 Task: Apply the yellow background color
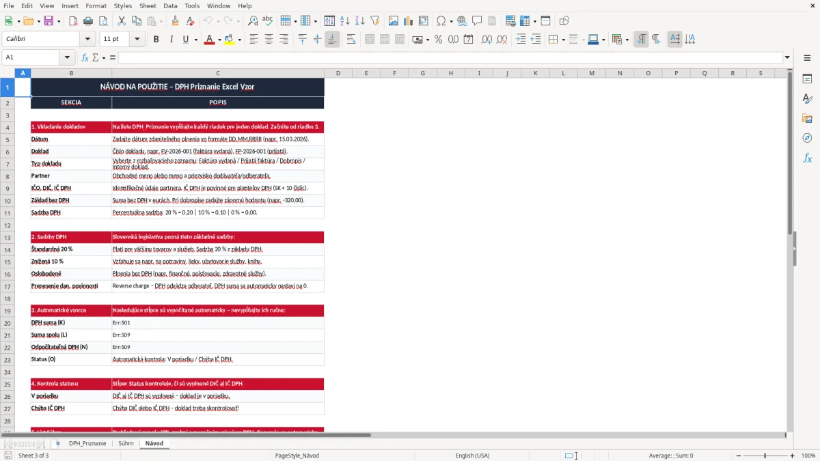(x=229, y=40)
